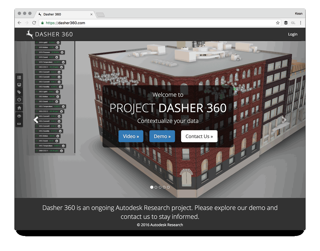Image resolution: width=320 pixels, height=251 pixels.
Task: Select the list view icon in the sidebar
Action: [19, 77]
